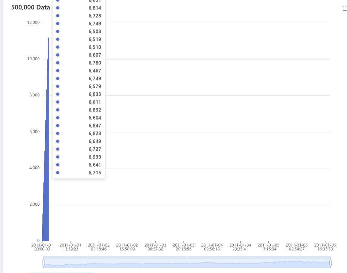
Task: Click the middle of the data-zoom slider track
Action: pyautogui.click(x=187, y=263)
